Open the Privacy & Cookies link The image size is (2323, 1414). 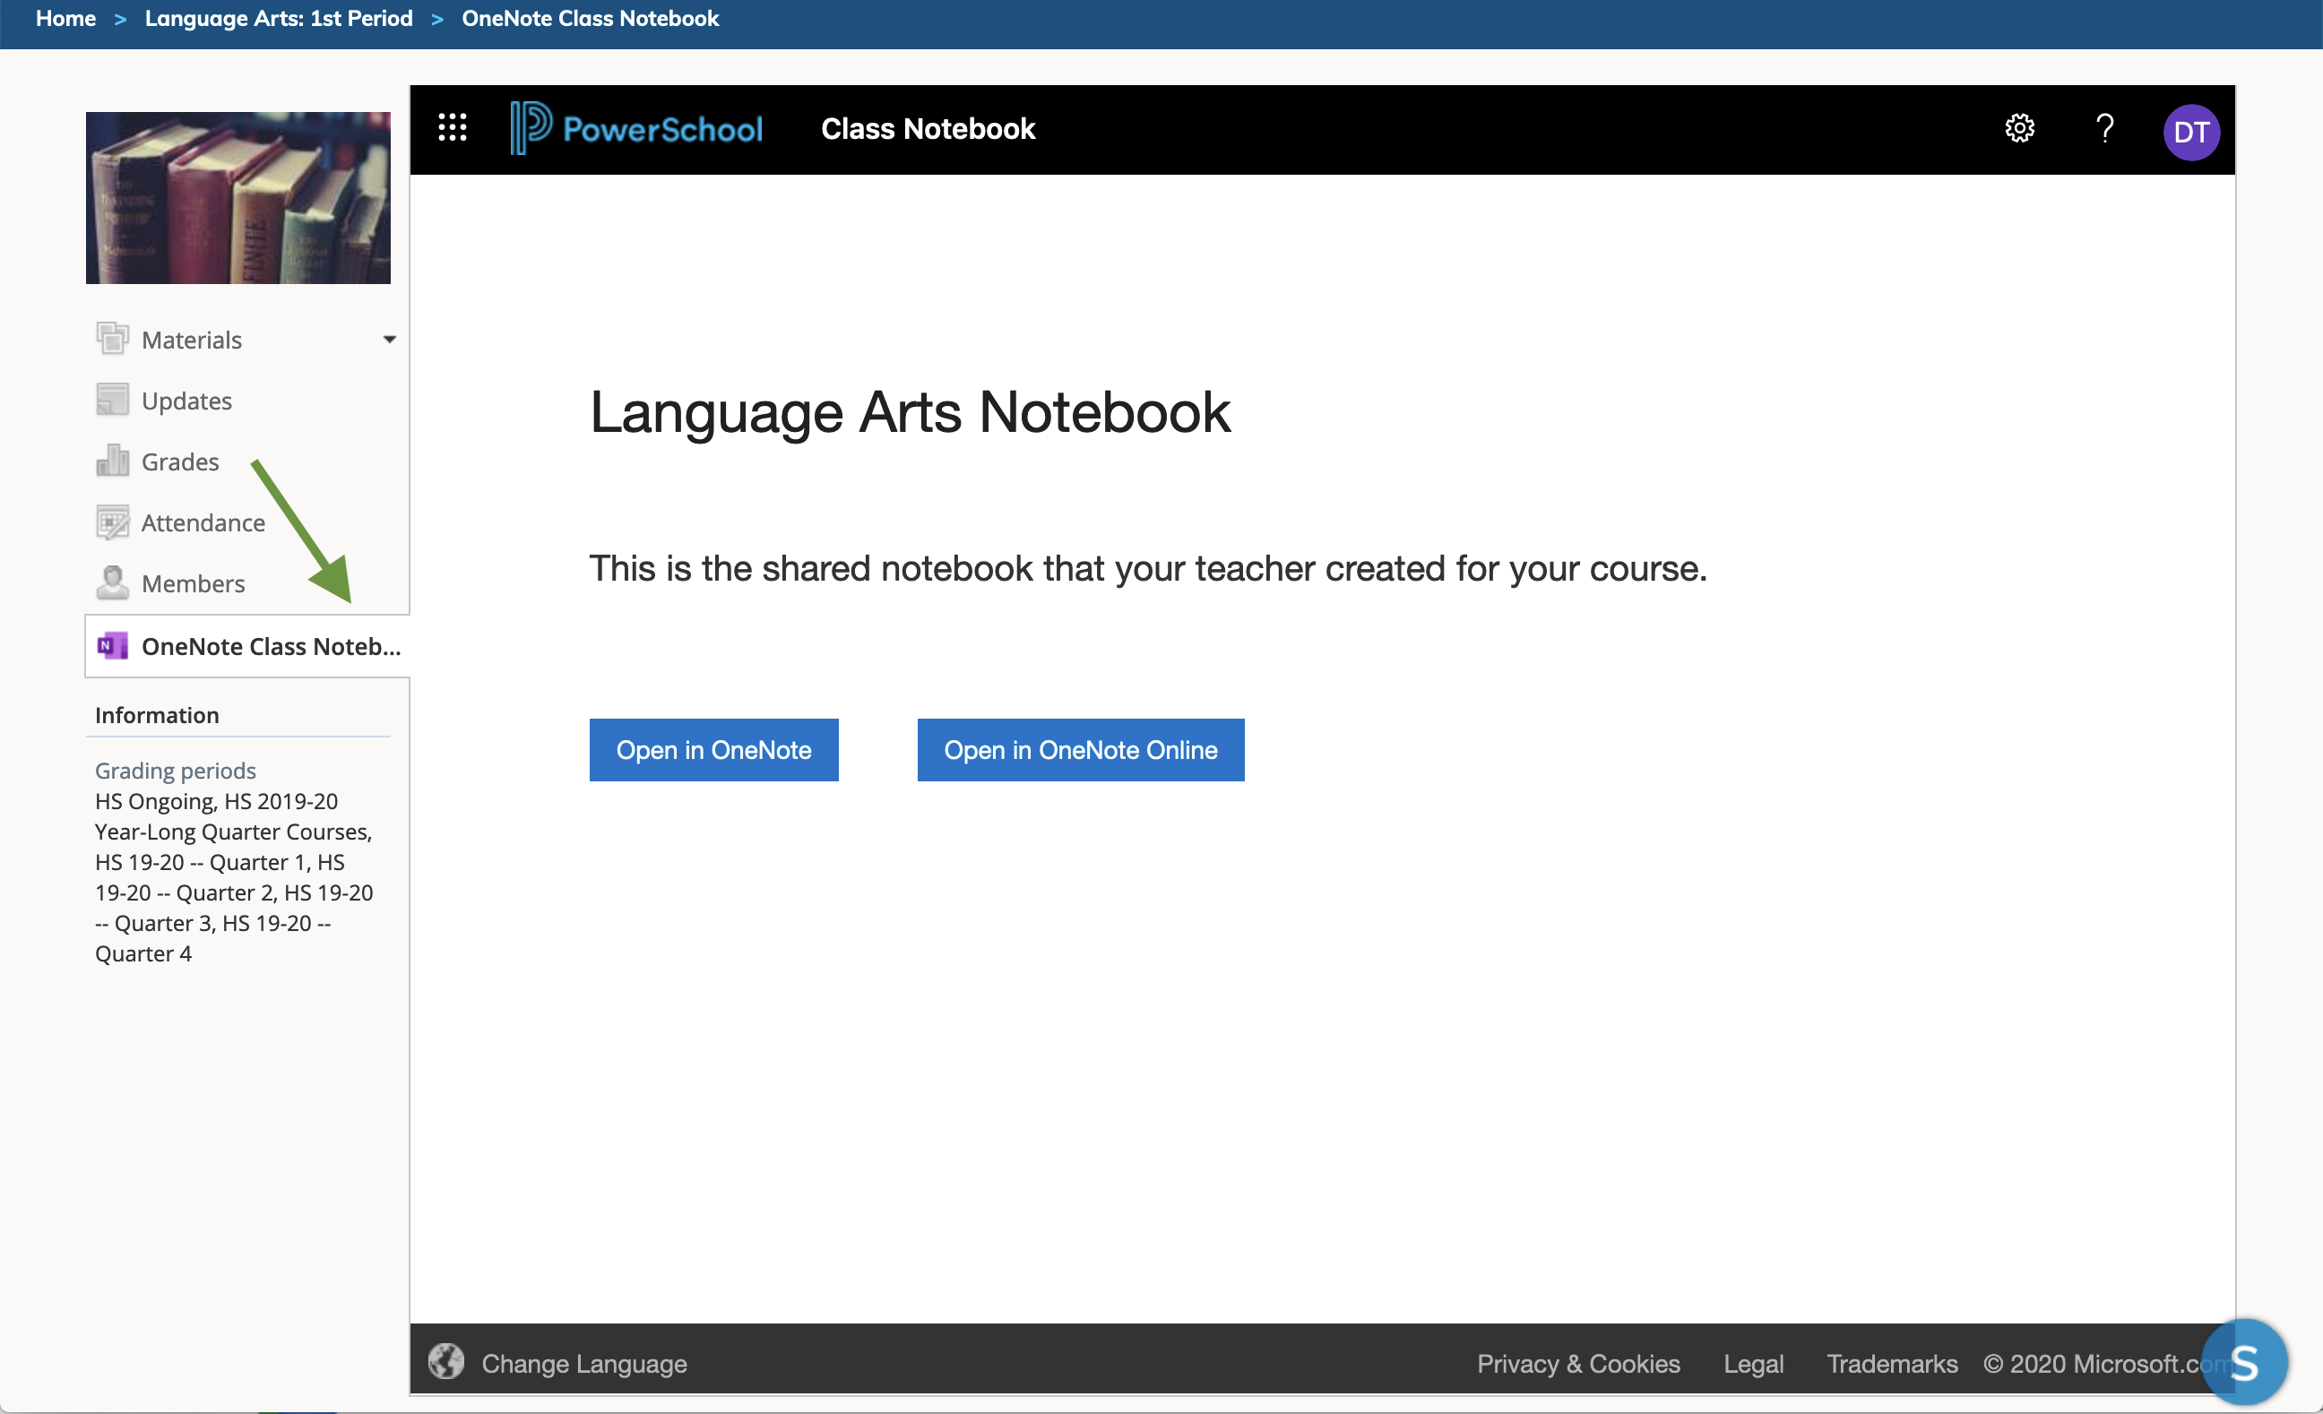coord(1577,1362)
